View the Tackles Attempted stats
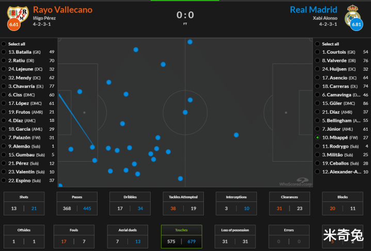371x251 pixels. click(183, 203)
